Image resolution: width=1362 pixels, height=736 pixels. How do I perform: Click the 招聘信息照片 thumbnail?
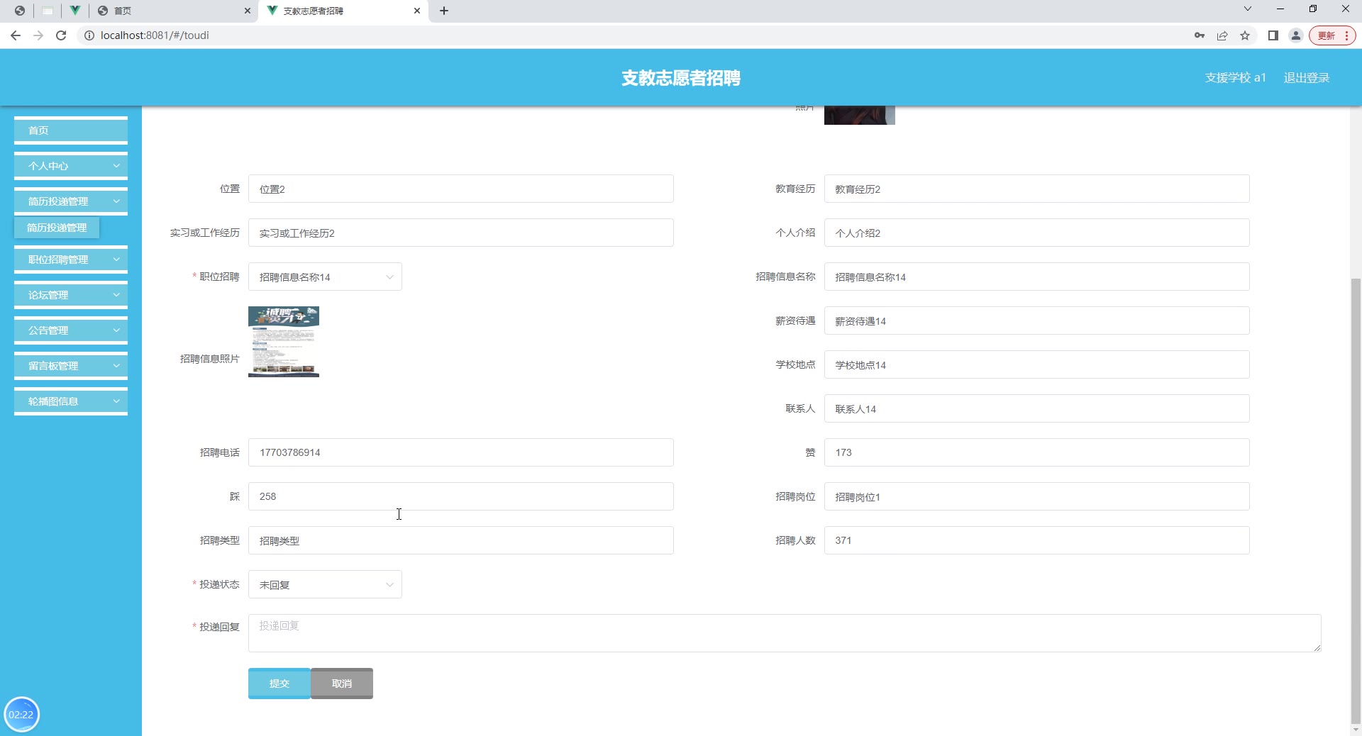(284, 342)
